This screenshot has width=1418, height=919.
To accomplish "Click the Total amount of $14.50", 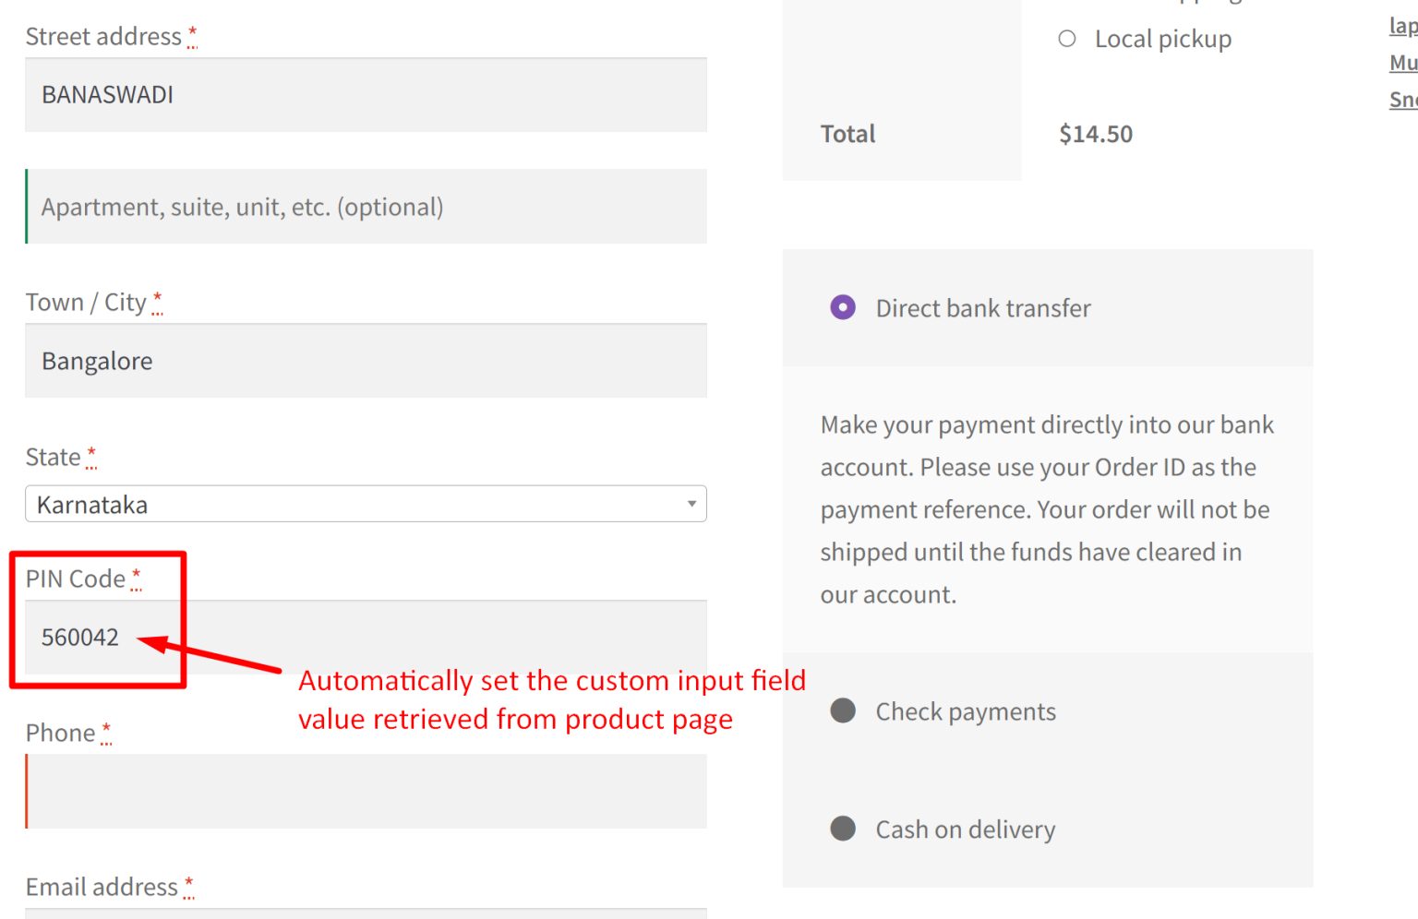I will [x=1096, y=133].
